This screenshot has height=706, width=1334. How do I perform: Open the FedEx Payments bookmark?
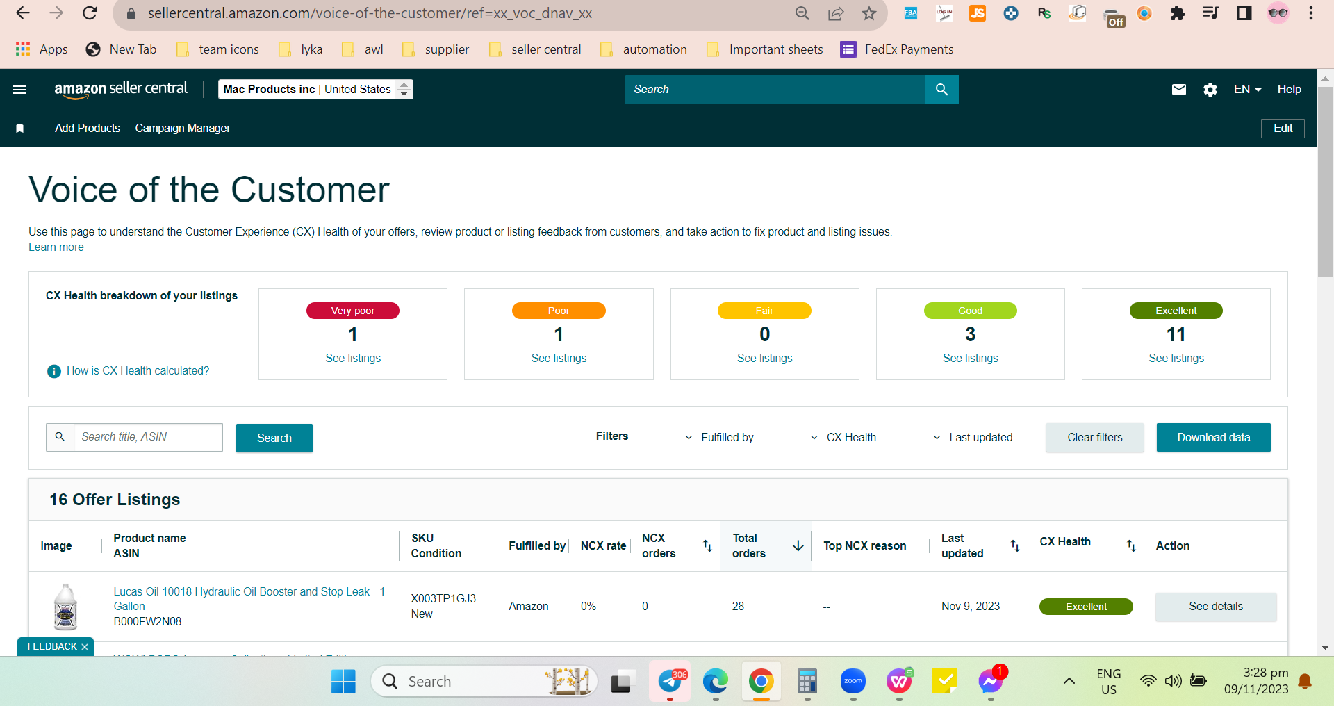pos(896,49)
